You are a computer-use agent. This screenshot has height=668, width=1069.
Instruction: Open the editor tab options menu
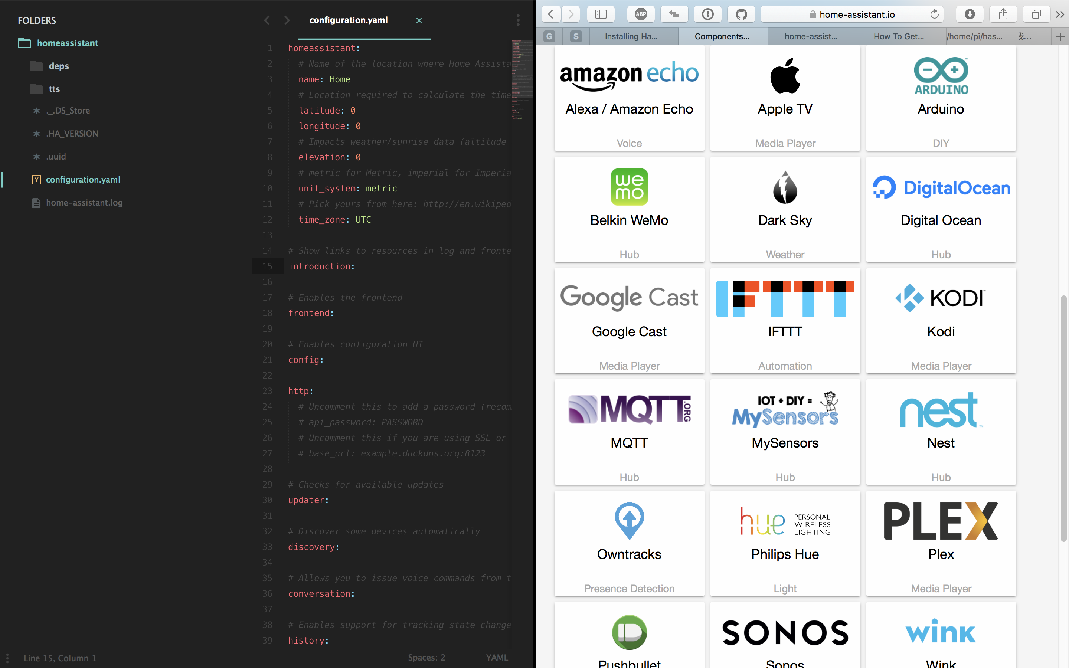point(518,20)
